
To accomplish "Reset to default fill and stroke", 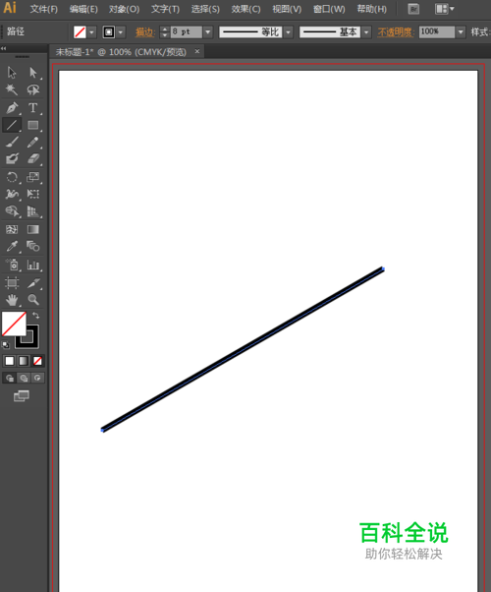I will pos(6,345).
